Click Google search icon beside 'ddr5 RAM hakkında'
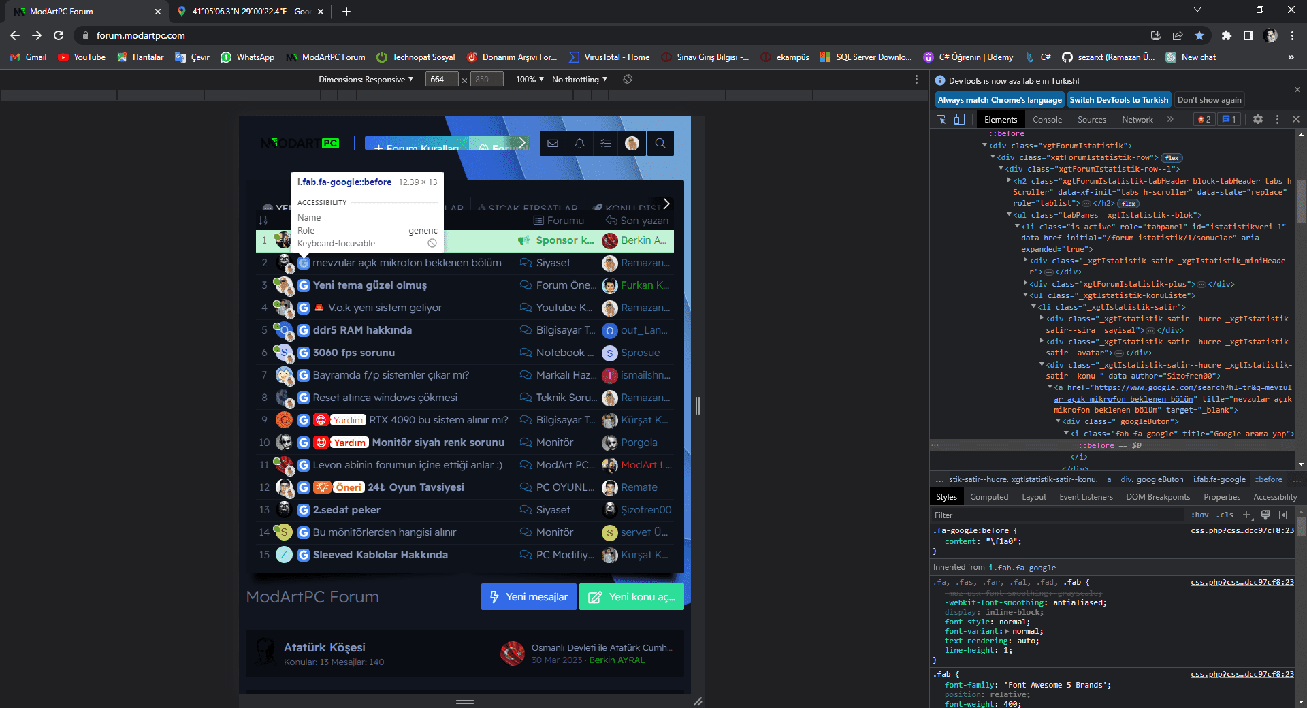The image size is (1307, 708). tap(304, 331)
